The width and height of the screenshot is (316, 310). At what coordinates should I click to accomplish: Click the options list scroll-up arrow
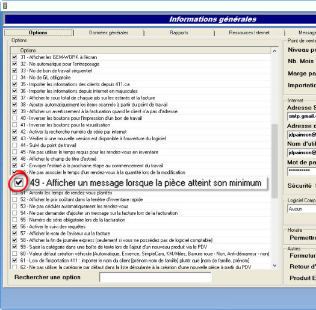click(274, 51)
